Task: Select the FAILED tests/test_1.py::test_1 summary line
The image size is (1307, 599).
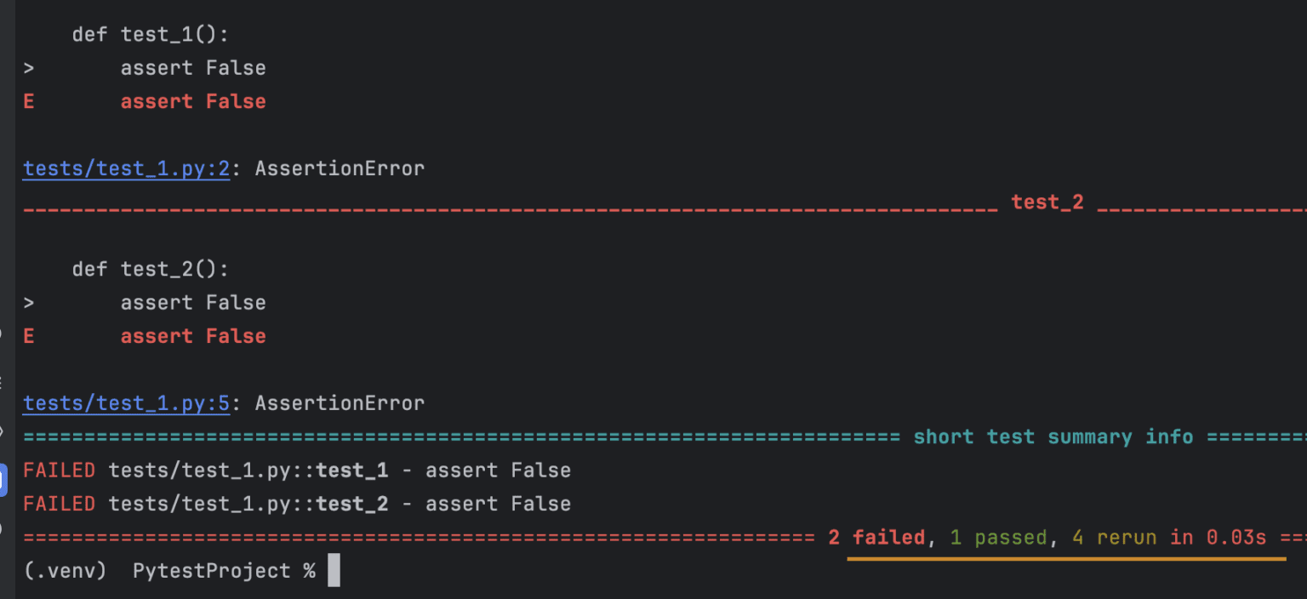Action: tap(296, 471)
